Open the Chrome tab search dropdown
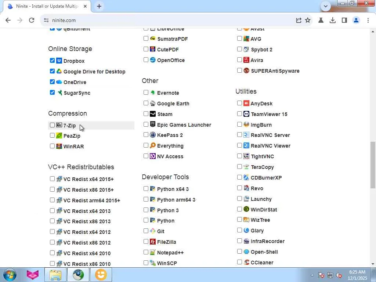This screenshot has height=282, width=376. (x=325, y=6)
